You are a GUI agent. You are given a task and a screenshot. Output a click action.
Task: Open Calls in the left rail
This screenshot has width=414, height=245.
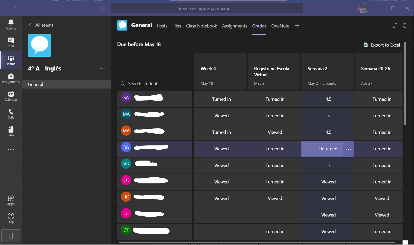point(11,114)
